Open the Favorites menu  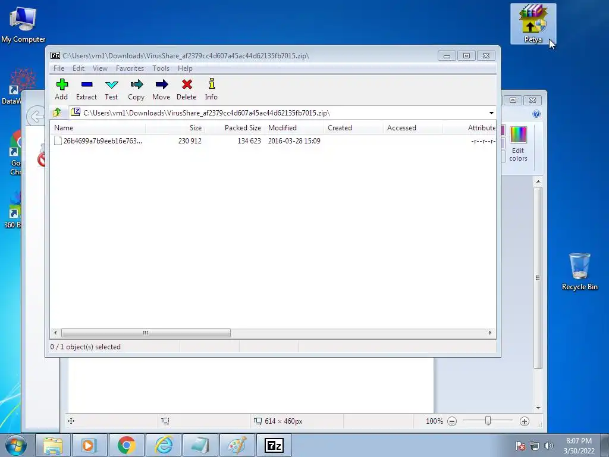point(130,68)
